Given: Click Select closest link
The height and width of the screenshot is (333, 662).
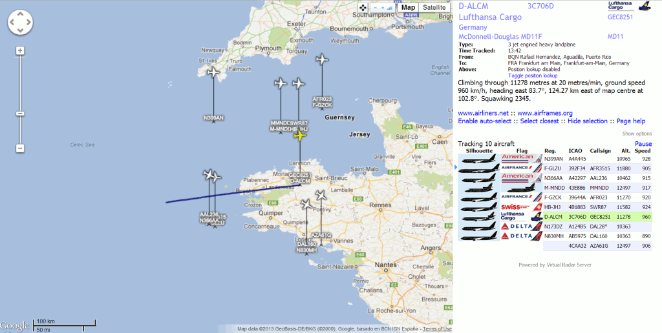Looking at the screenshot, I should point(540,121).
